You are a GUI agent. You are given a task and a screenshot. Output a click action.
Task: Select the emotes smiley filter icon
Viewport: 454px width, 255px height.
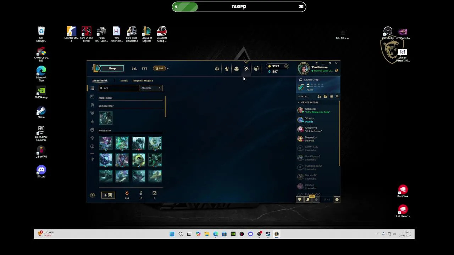pyautogui.click(x=92, y=130)
